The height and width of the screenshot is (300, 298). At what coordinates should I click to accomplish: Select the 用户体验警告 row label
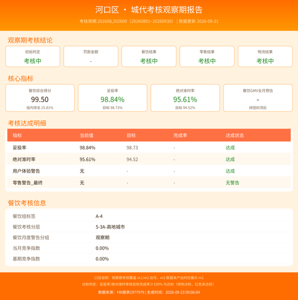[26, 171]
